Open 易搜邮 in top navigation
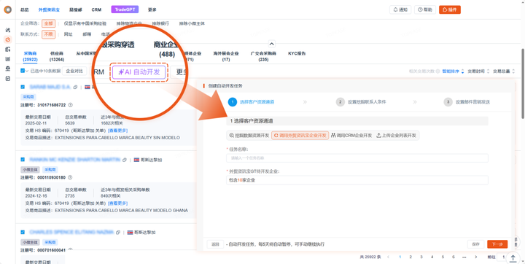Viewport: 525px width, 264px height. 75,9
